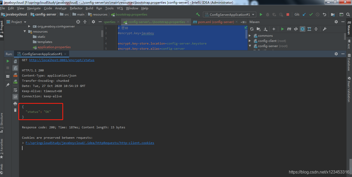352x177 pixels.
Task: Open the Refactor menu
Action: pos(76,8)
